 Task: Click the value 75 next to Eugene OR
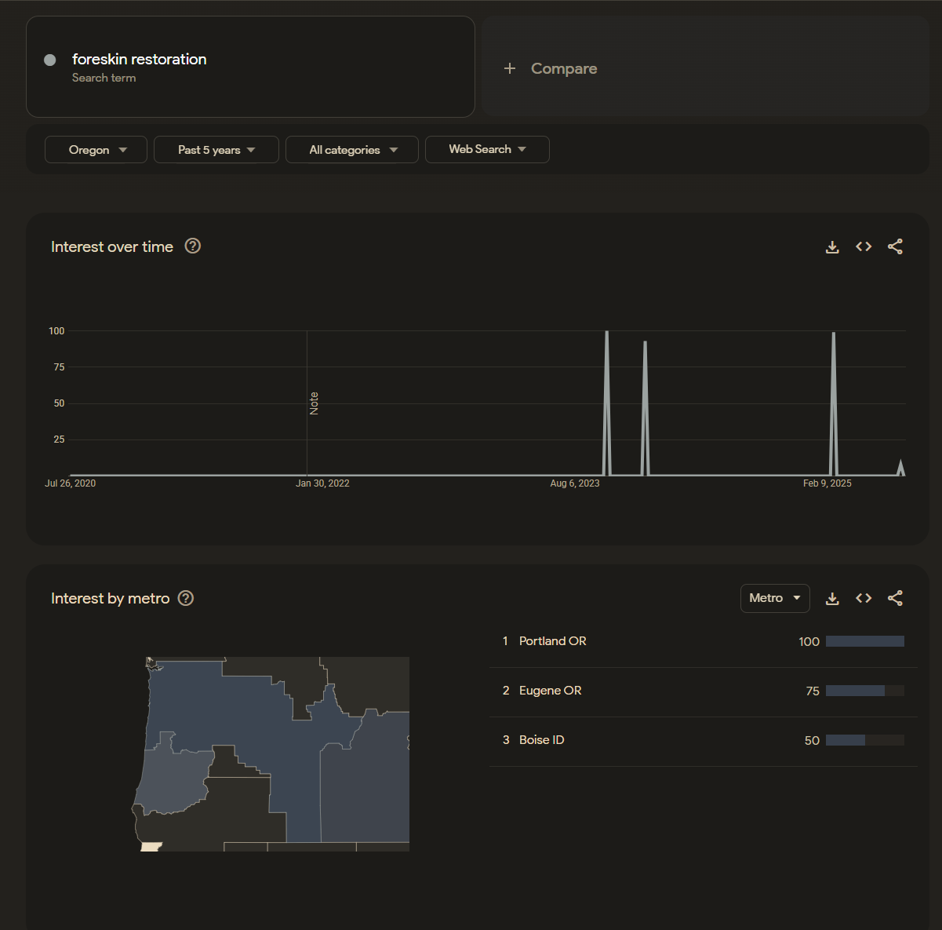click(813, 691)
